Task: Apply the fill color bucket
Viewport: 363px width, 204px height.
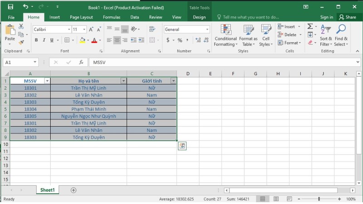Action: coord(83,40)
